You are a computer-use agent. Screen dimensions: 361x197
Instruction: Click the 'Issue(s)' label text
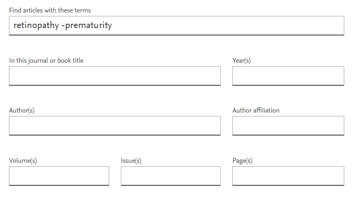pyautogui.click(x=131, y=160)
